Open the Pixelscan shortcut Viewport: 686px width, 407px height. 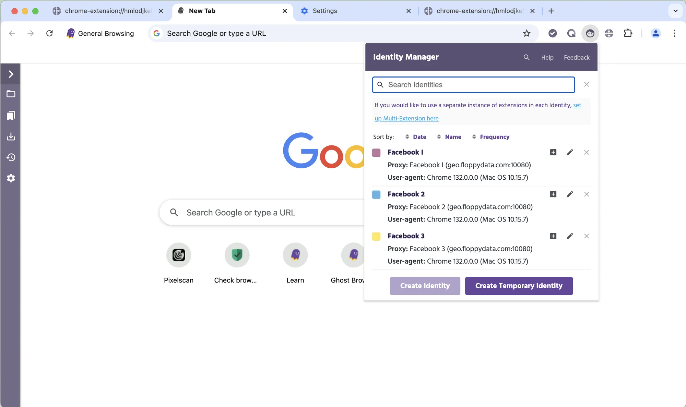pos(179,263)
